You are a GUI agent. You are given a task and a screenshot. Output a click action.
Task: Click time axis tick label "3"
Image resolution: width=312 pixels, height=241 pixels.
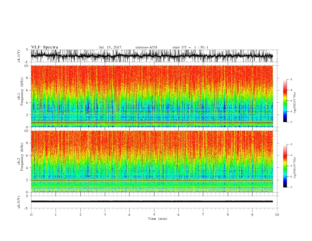(x=105, y=215)
